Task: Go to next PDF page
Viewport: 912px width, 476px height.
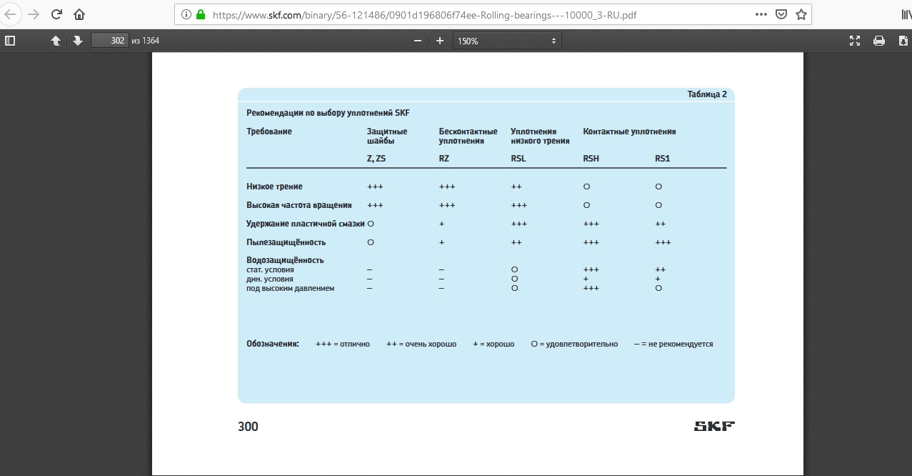Action: (x=78, y=41)
